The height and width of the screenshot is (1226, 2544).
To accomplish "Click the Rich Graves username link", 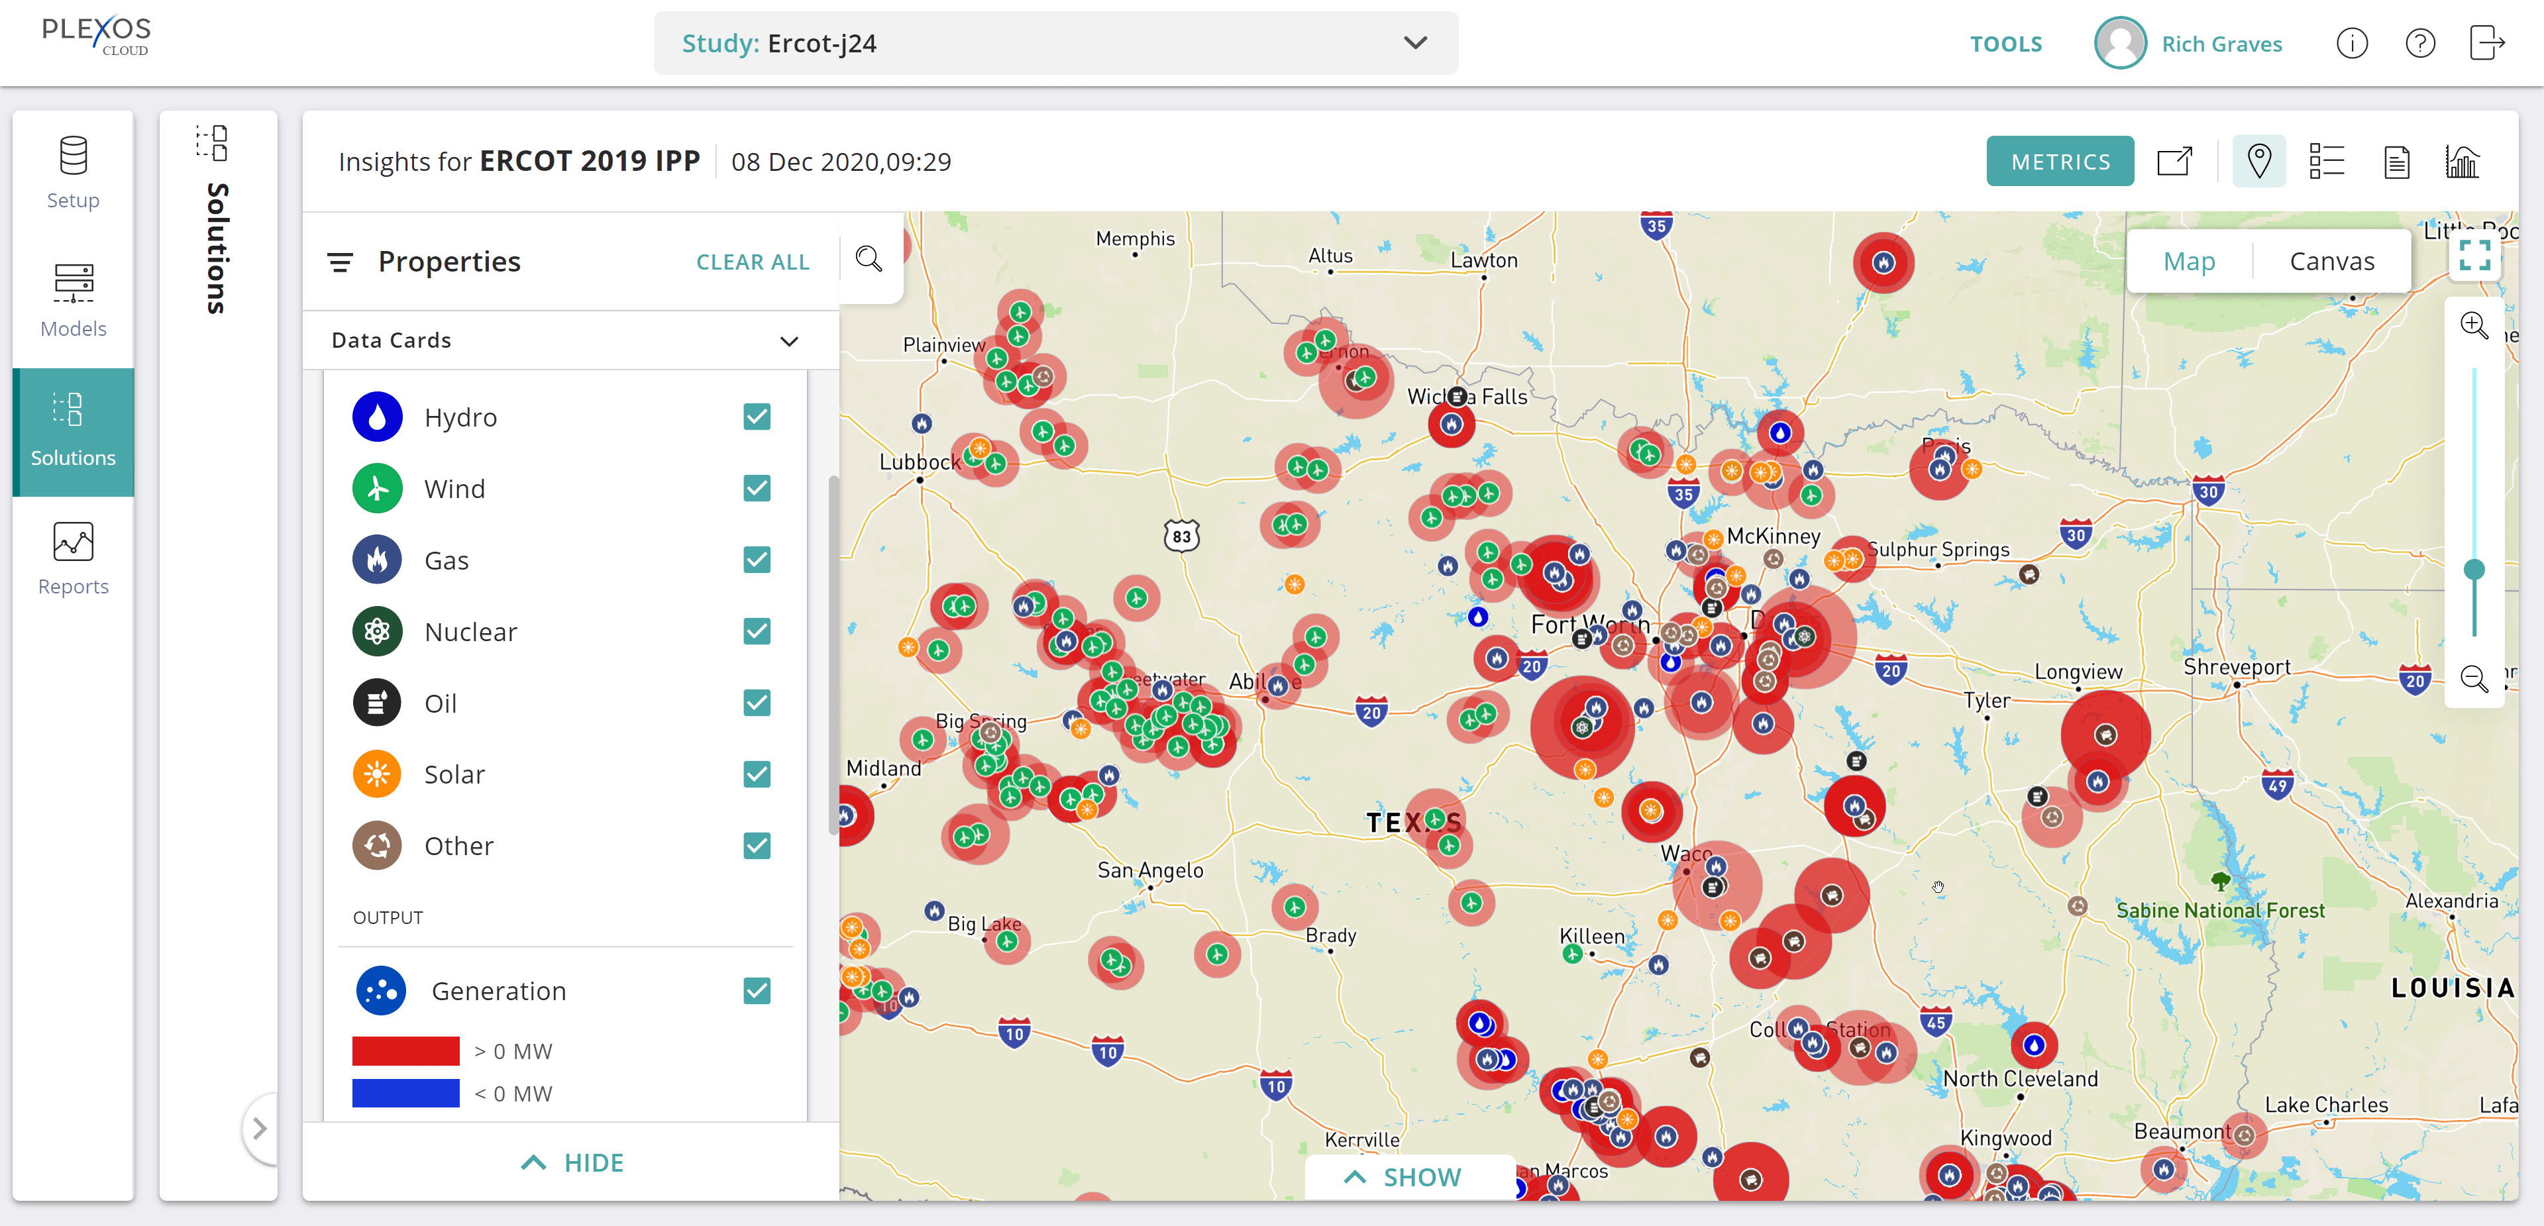I will [x=2221, y=44].
